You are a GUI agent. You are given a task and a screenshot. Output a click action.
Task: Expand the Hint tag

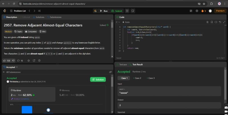click(42, 32)
